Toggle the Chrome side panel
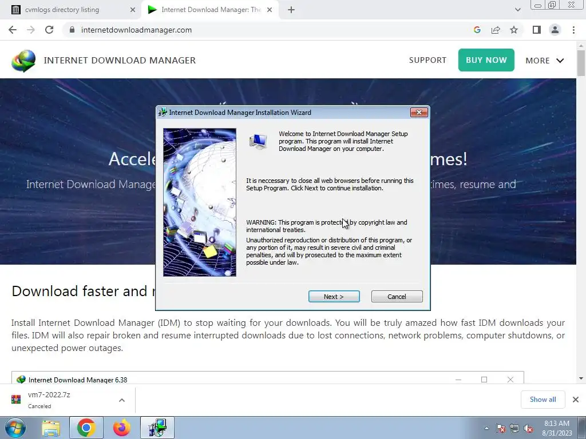The image size is (586, 439). tap(537, 30)
